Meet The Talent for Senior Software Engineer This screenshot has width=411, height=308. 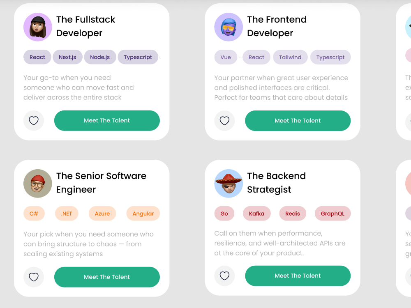[107, 277]
